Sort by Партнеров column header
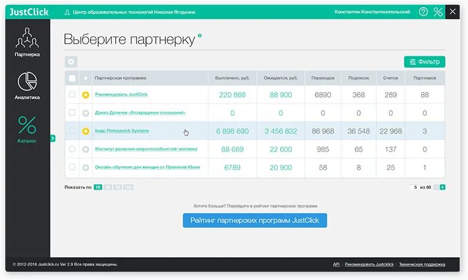Screen dimensions: 468x280 click(424, 78)
